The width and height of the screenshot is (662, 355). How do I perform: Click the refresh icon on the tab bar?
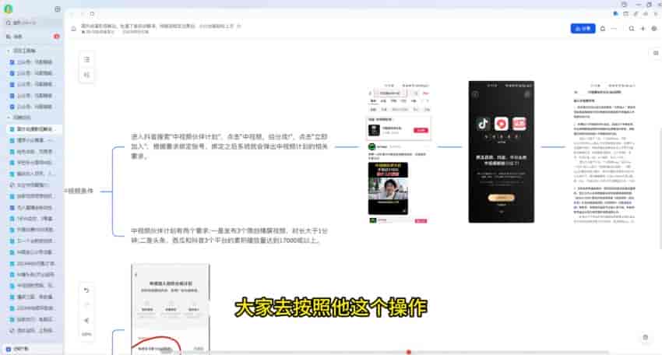[x=92, y=14]
